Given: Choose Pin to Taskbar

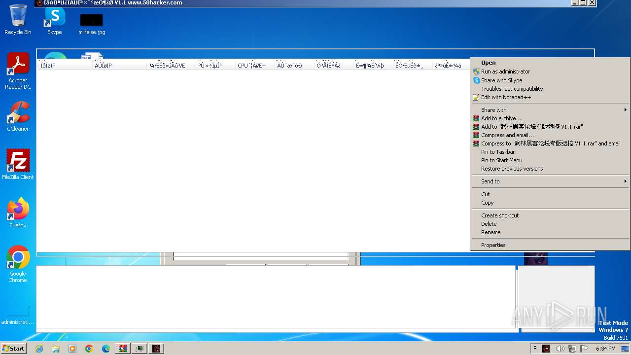Looking at the screenshot, I should (x=550, y=152).
